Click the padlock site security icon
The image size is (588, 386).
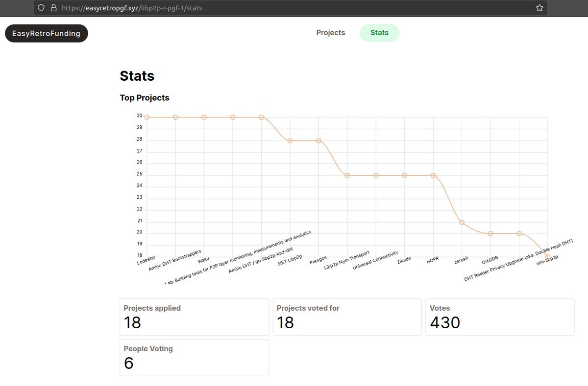[x=53, y=8]
